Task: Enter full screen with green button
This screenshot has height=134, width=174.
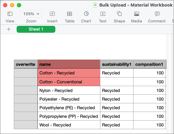Action: [19, 5]
